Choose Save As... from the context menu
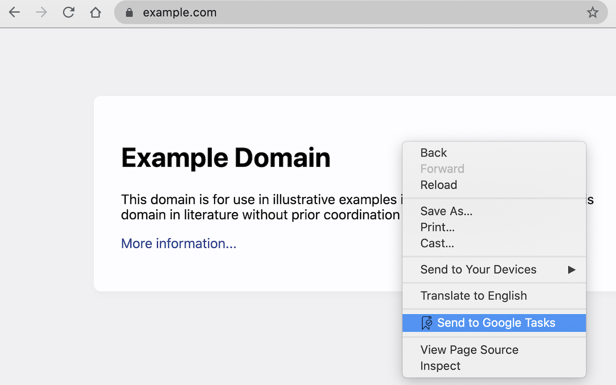The height and width of the screenshot is (385, 616). [446, 211]
